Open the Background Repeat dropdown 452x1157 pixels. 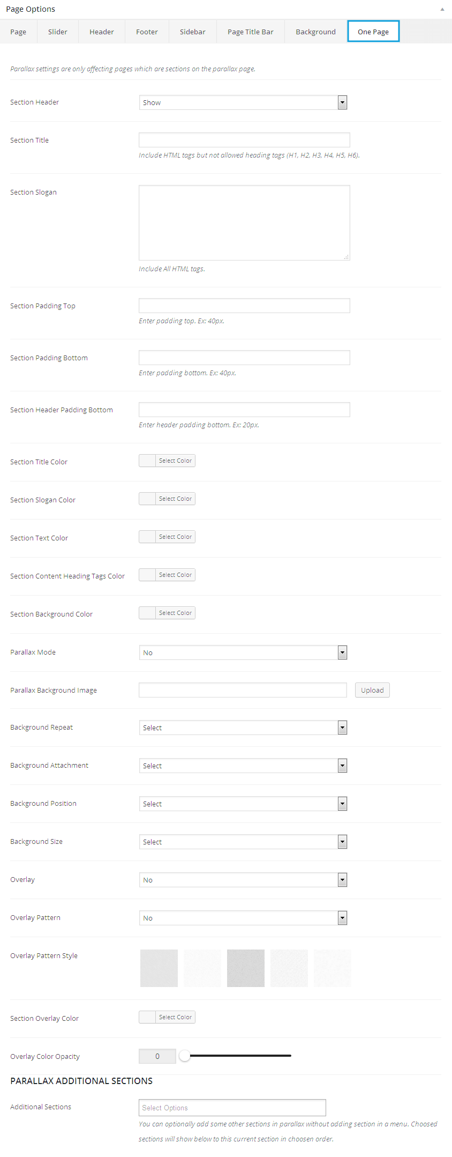[x=243, y=728]
